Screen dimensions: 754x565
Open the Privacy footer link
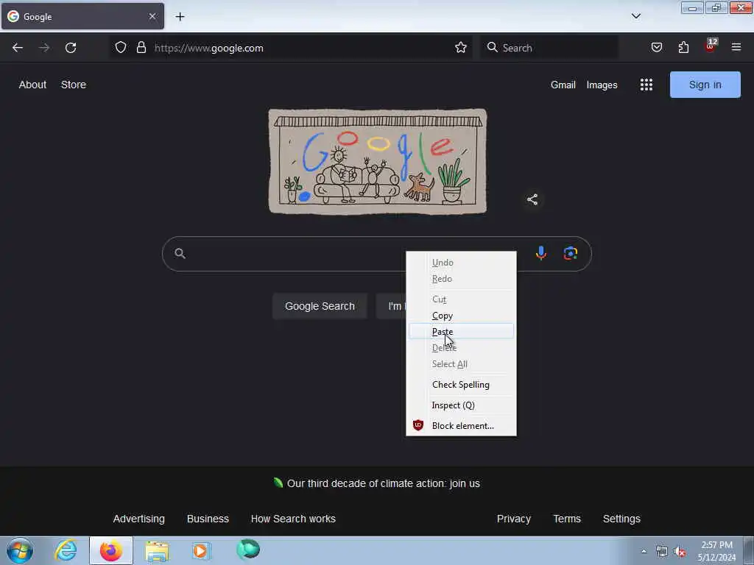pos(513,519)
